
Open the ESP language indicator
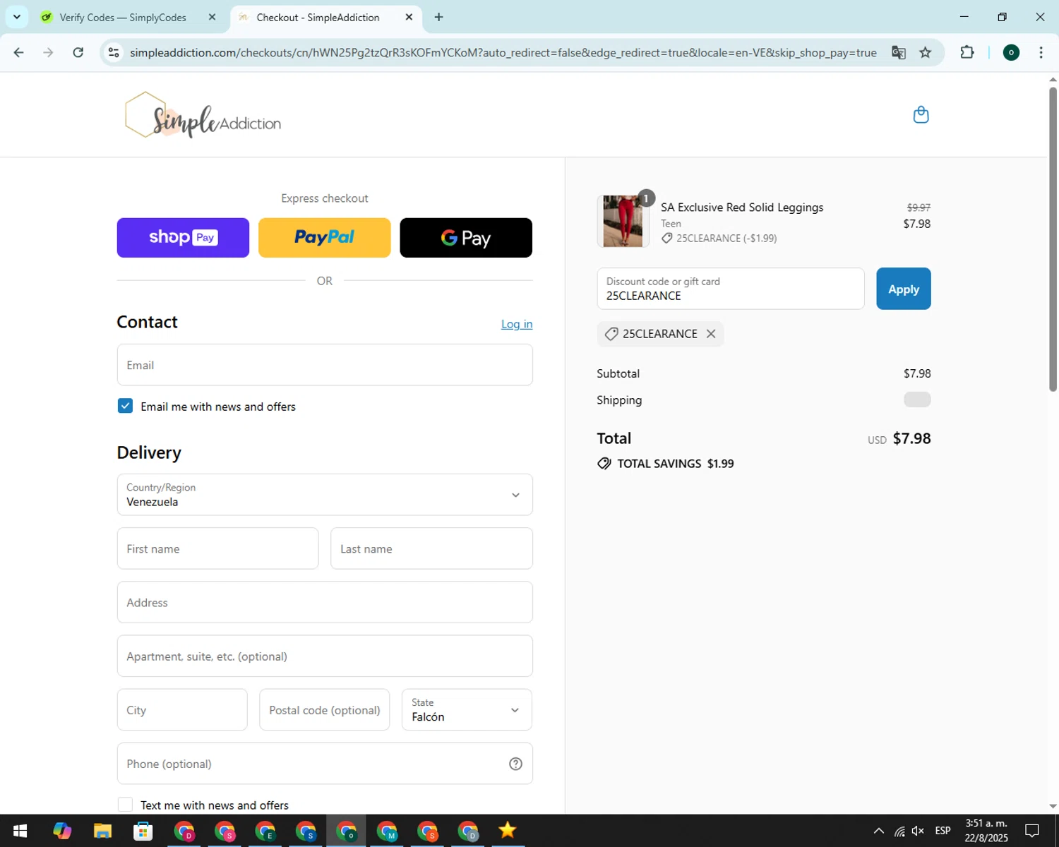coord(943,831)
